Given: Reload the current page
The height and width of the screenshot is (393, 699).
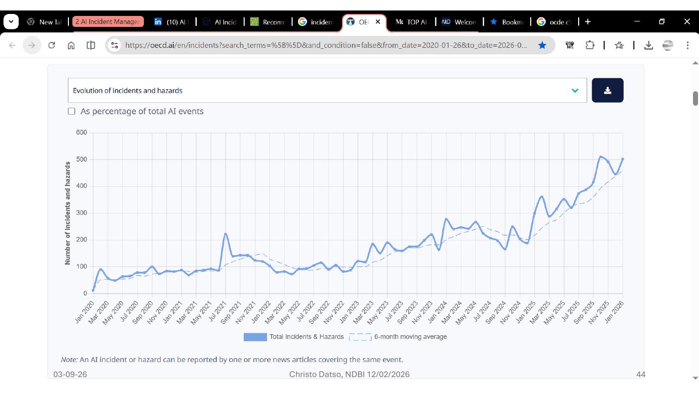Looking at the screenshot, I should pyautogui.click(x=51, y=45).
